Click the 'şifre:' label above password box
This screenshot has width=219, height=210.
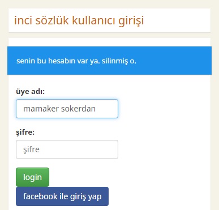(25, 132)
